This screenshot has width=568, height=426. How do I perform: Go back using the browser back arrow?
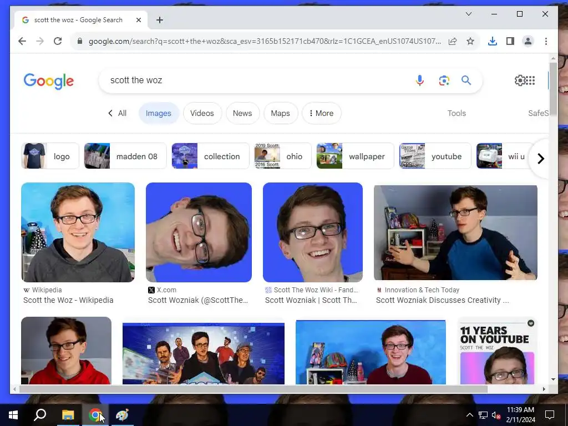click(22, 41)
